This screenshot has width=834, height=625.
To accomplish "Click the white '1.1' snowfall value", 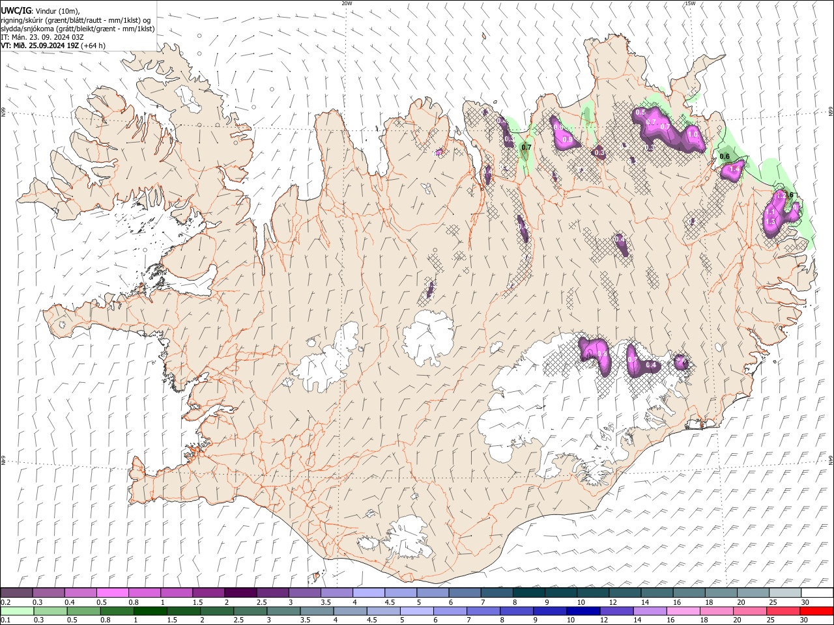I will tap(770, 212).
